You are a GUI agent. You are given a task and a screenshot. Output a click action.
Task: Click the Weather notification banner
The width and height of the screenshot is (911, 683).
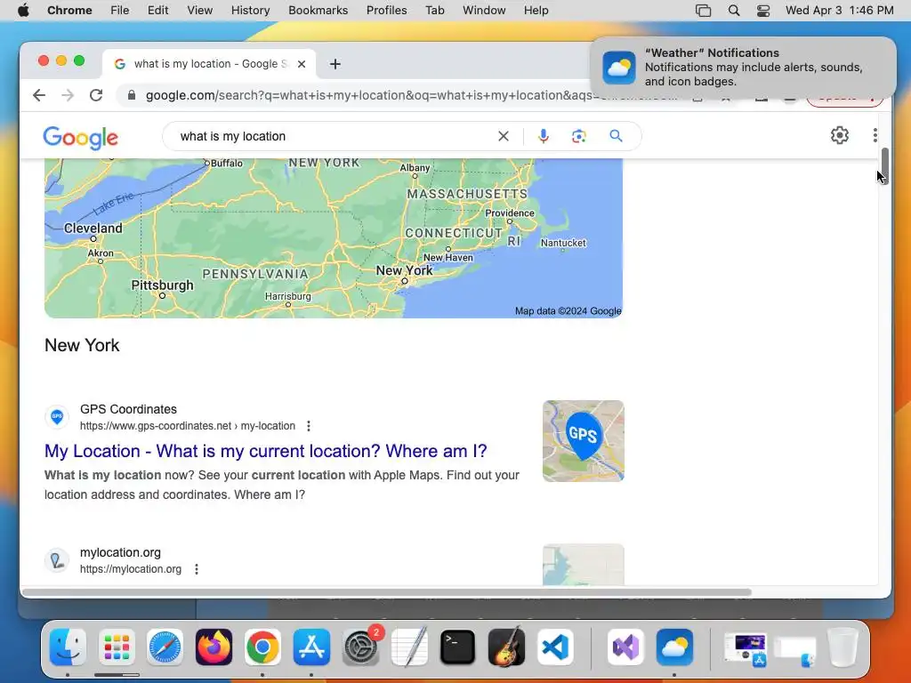[743, 68]
